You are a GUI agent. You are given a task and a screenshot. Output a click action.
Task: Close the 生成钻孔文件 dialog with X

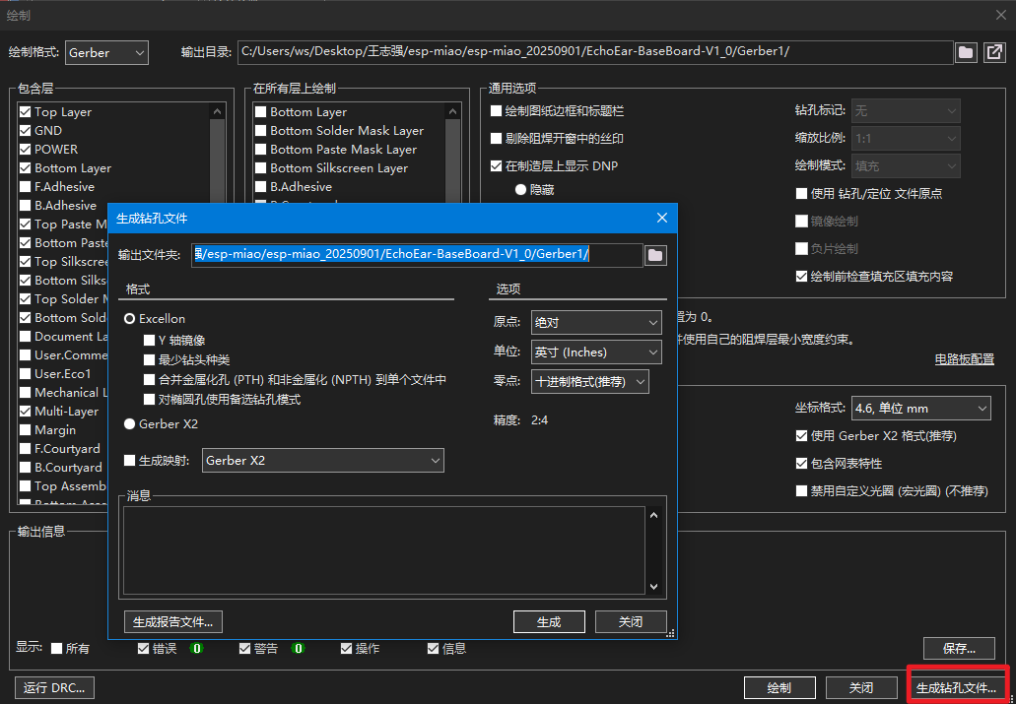(x=662, y=218)
